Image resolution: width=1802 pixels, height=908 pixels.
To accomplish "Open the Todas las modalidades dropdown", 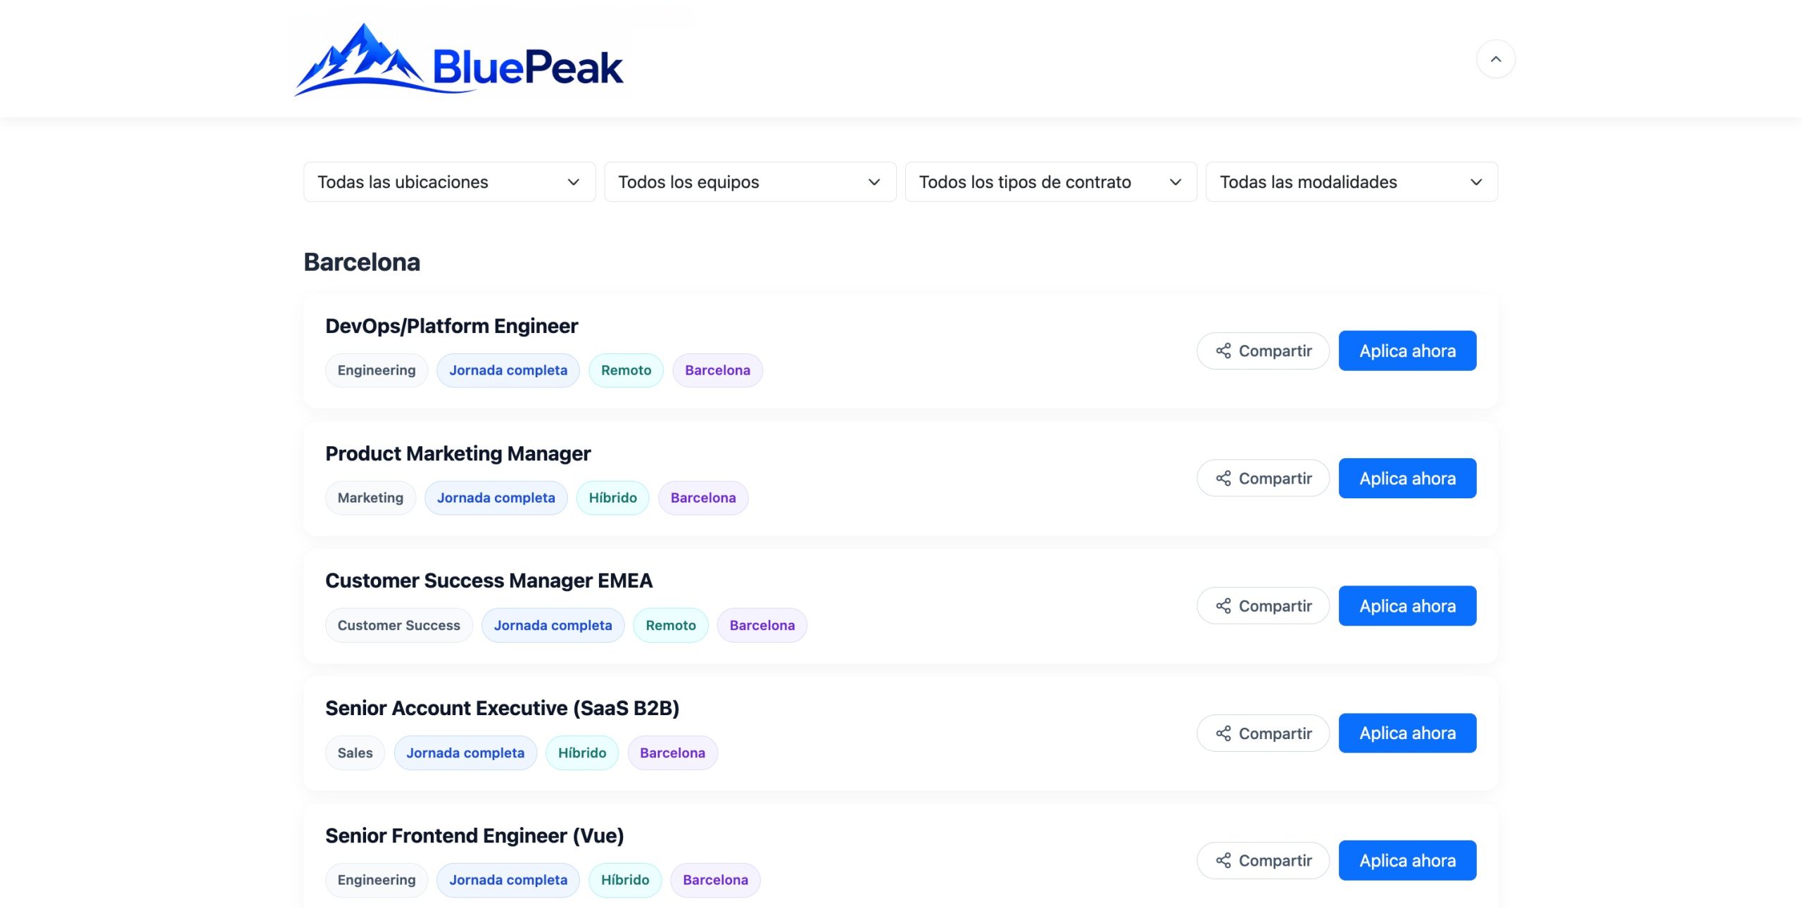I will [x=1351, y=182].
